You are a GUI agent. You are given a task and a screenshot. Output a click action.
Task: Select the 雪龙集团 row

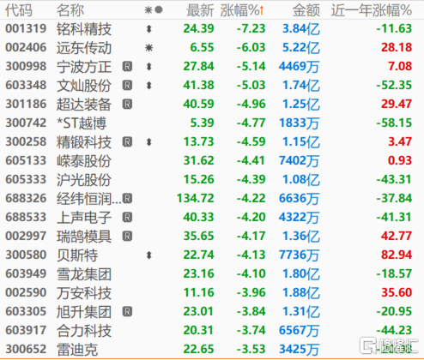212,273
